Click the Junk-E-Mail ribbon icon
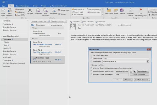 (16, 15)
